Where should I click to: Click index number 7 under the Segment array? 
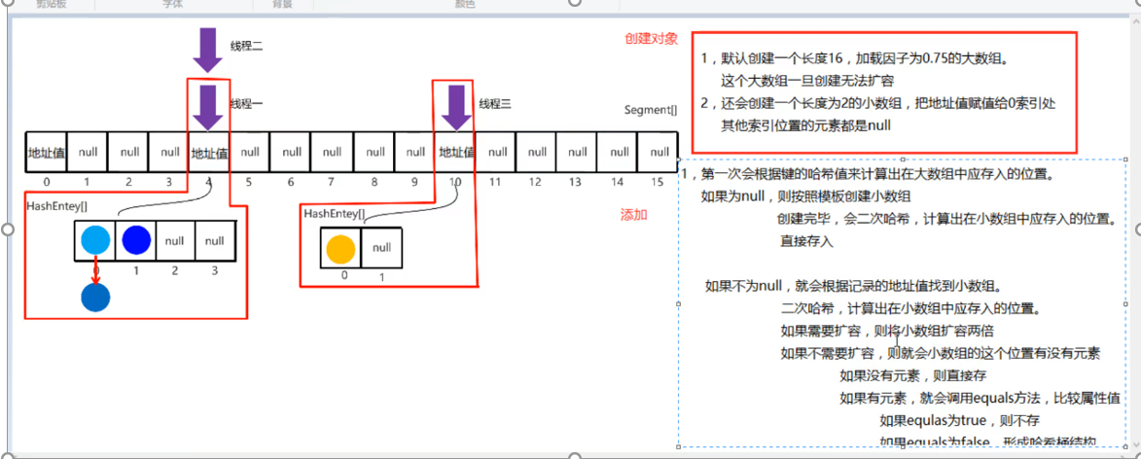(x=332, y=182)
